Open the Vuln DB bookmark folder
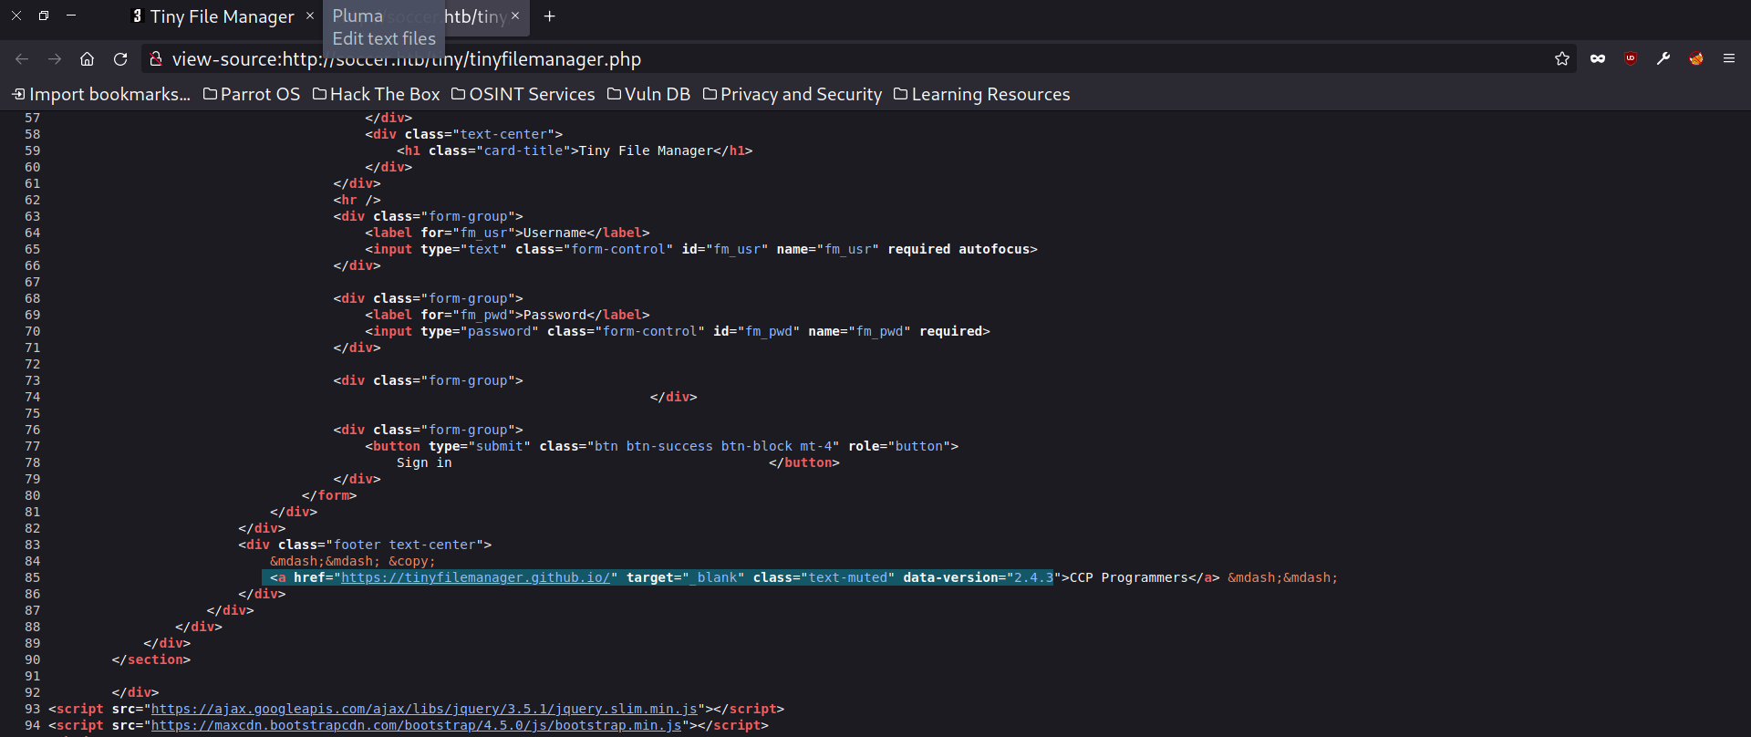The image size is (1751, 737). pyautogui.click(x=649, y=95)
